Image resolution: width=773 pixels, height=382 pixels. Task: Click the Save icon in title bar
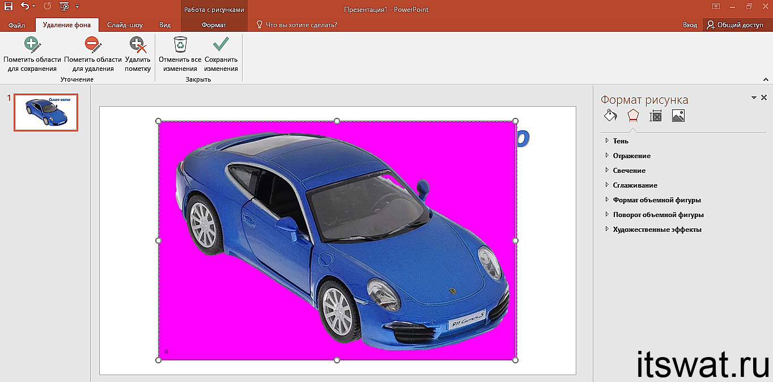point(8,7)
